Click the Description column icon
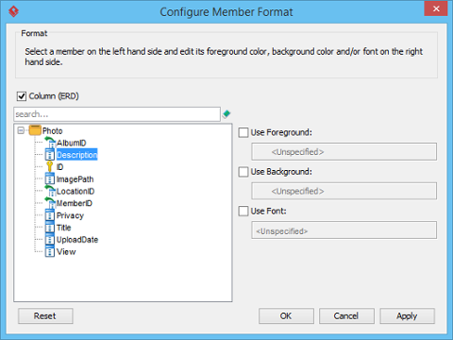Image resolution: width=453 pixels, height=340 pixels. point(50,155)
